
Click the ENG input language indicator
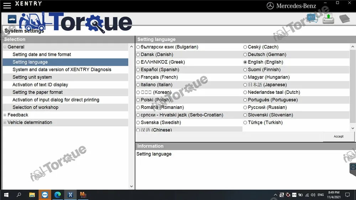click(321, 195)
